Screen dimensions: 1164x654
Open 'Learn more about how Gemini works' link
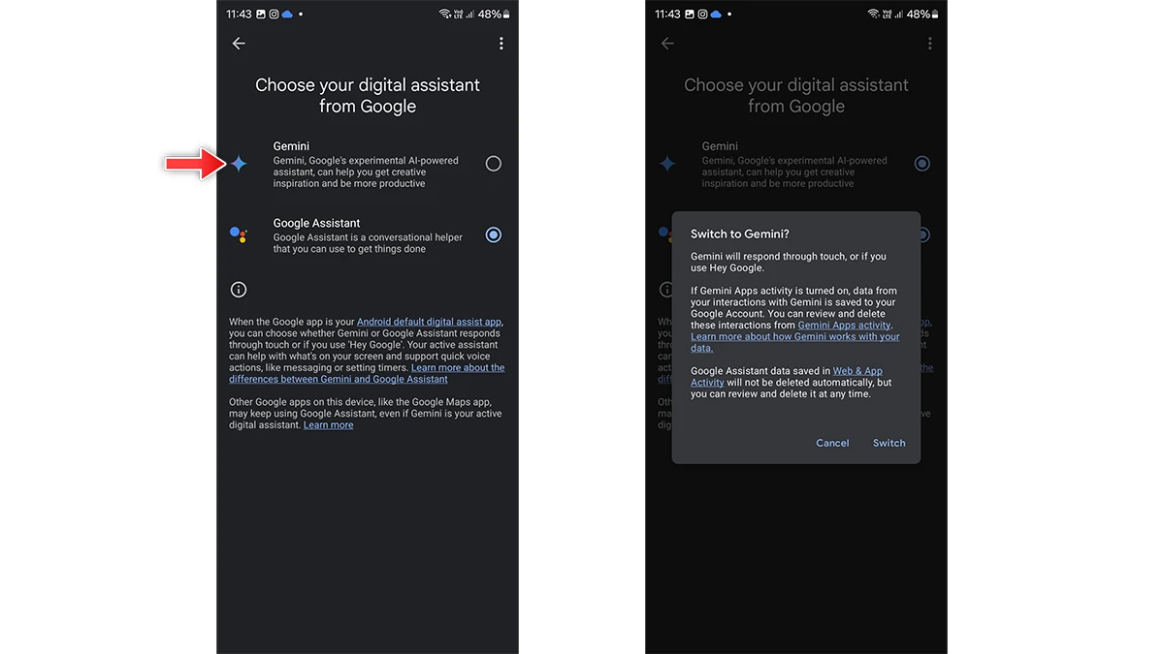[x=794, y=342]
